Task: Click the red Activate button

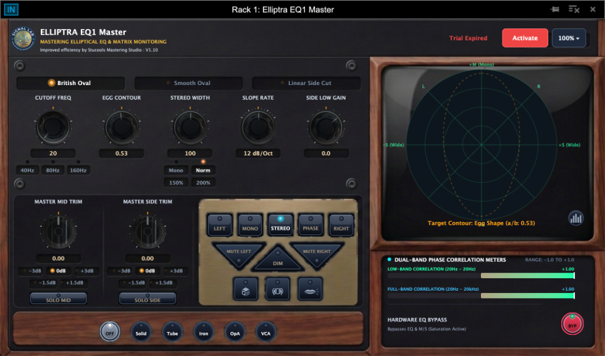Action: (525, 38)
